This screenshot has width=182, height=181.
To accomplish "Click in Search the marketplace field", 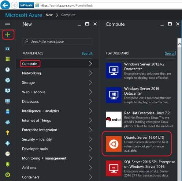I will pyautogui.click(x=58, y=41).
